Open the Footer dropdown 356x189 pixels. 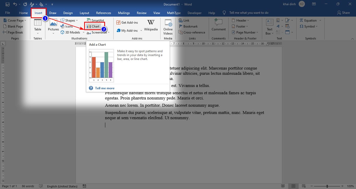point(240,26)
